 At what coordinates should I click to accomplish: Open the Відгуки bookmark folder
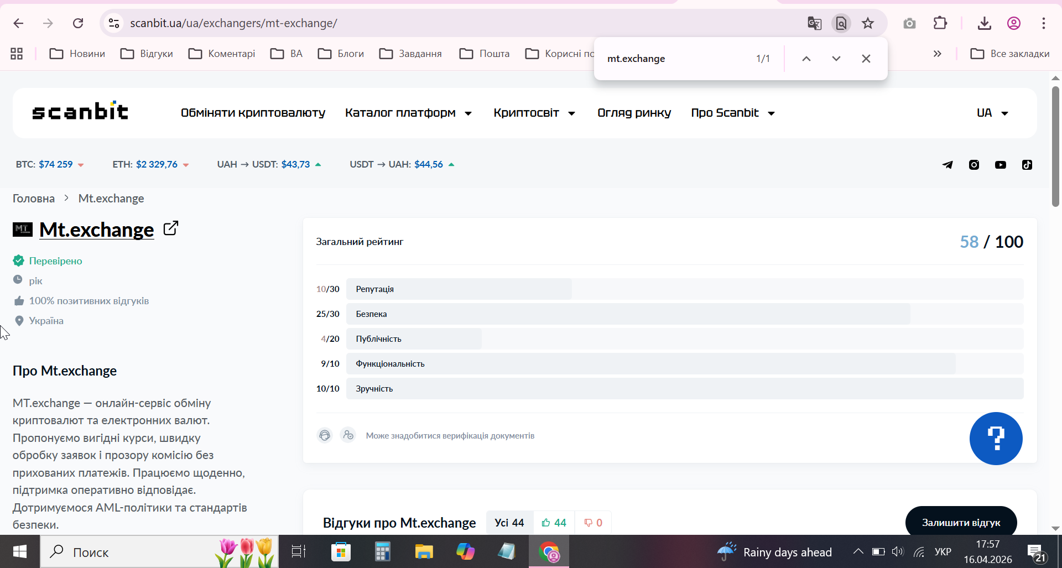pyautogui.click(x=147, y=54)
